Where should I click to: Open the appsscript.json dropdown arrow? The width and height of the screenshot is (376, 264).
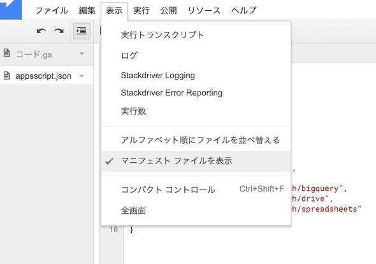[82, 76]
